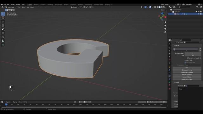The width and height of the screenshot is (203, 114).
Task: Click Current Cache to Bake button
Action: point(187,73)
